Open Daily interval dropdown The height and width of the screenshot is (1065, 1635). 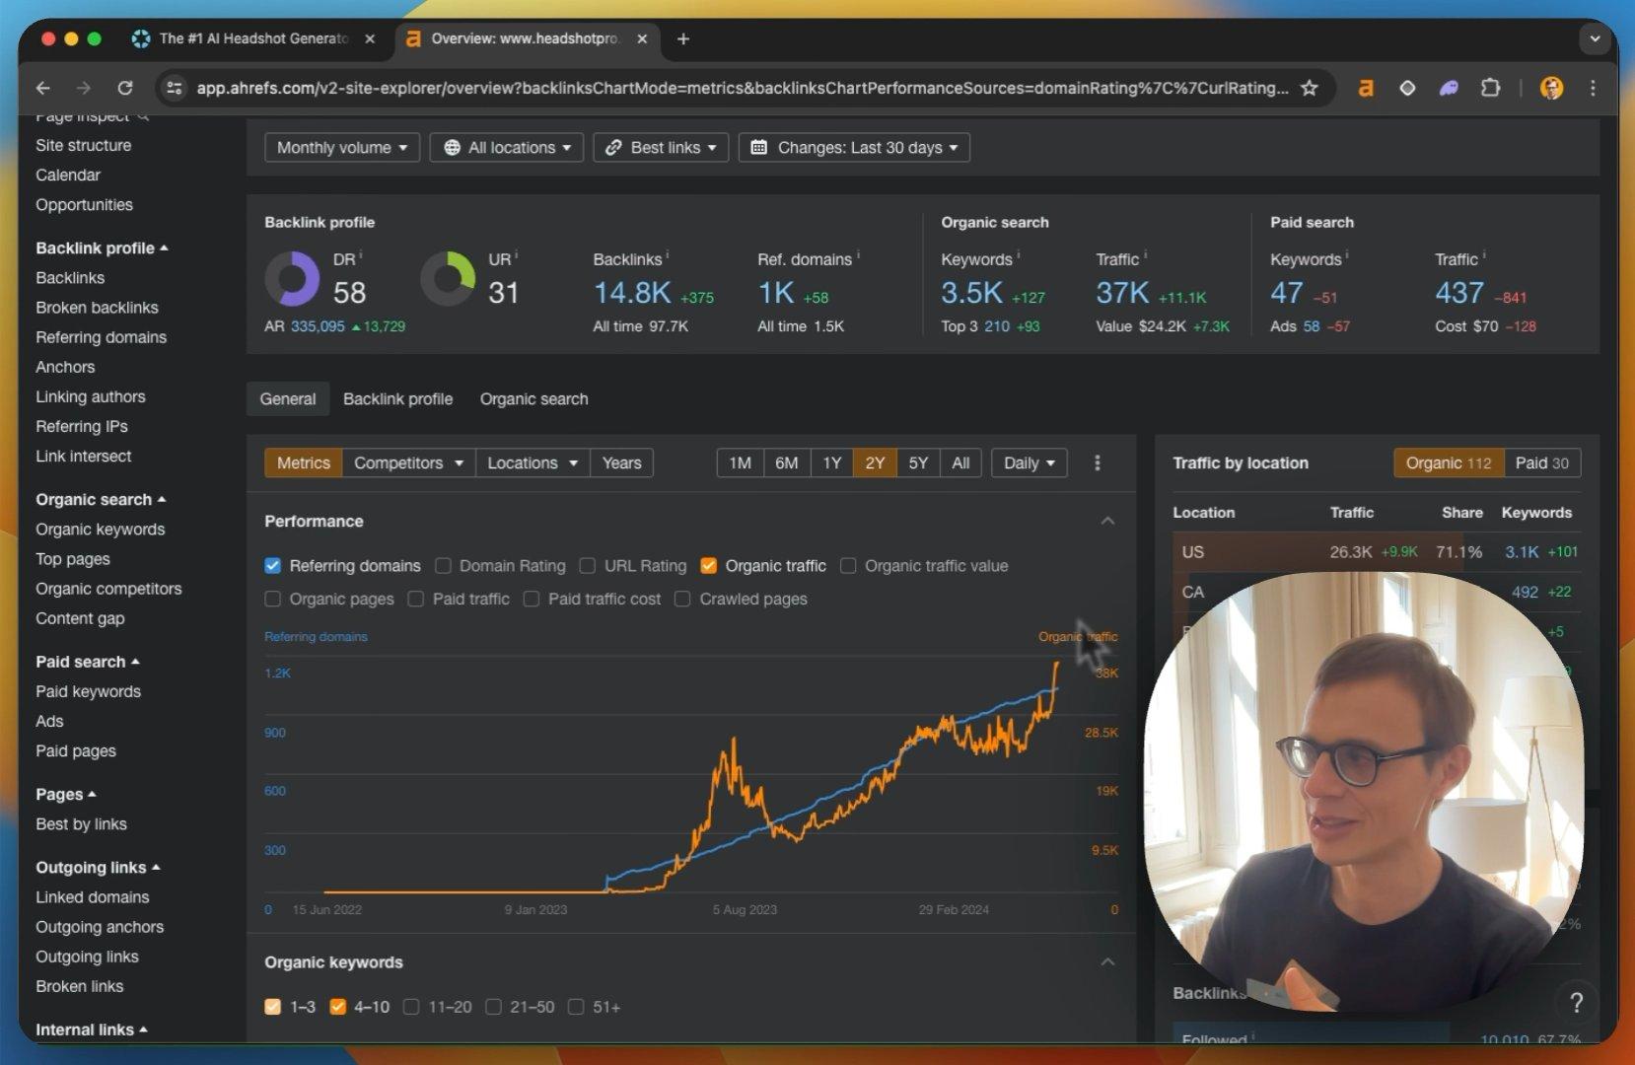click(x=1030, y=462)
